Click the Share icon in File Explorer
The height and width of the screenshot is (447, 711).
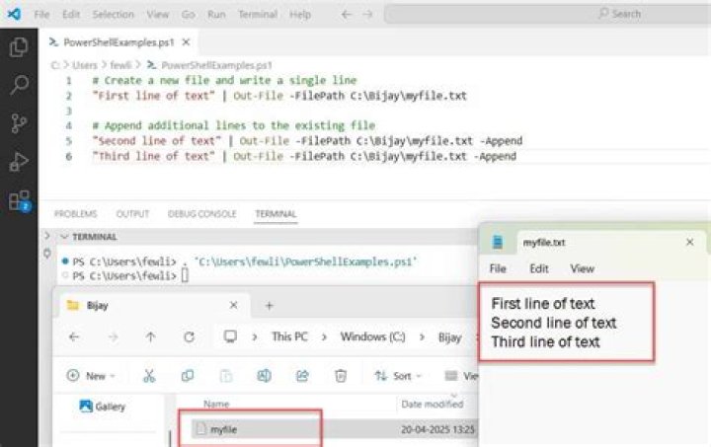pos(302,376)
